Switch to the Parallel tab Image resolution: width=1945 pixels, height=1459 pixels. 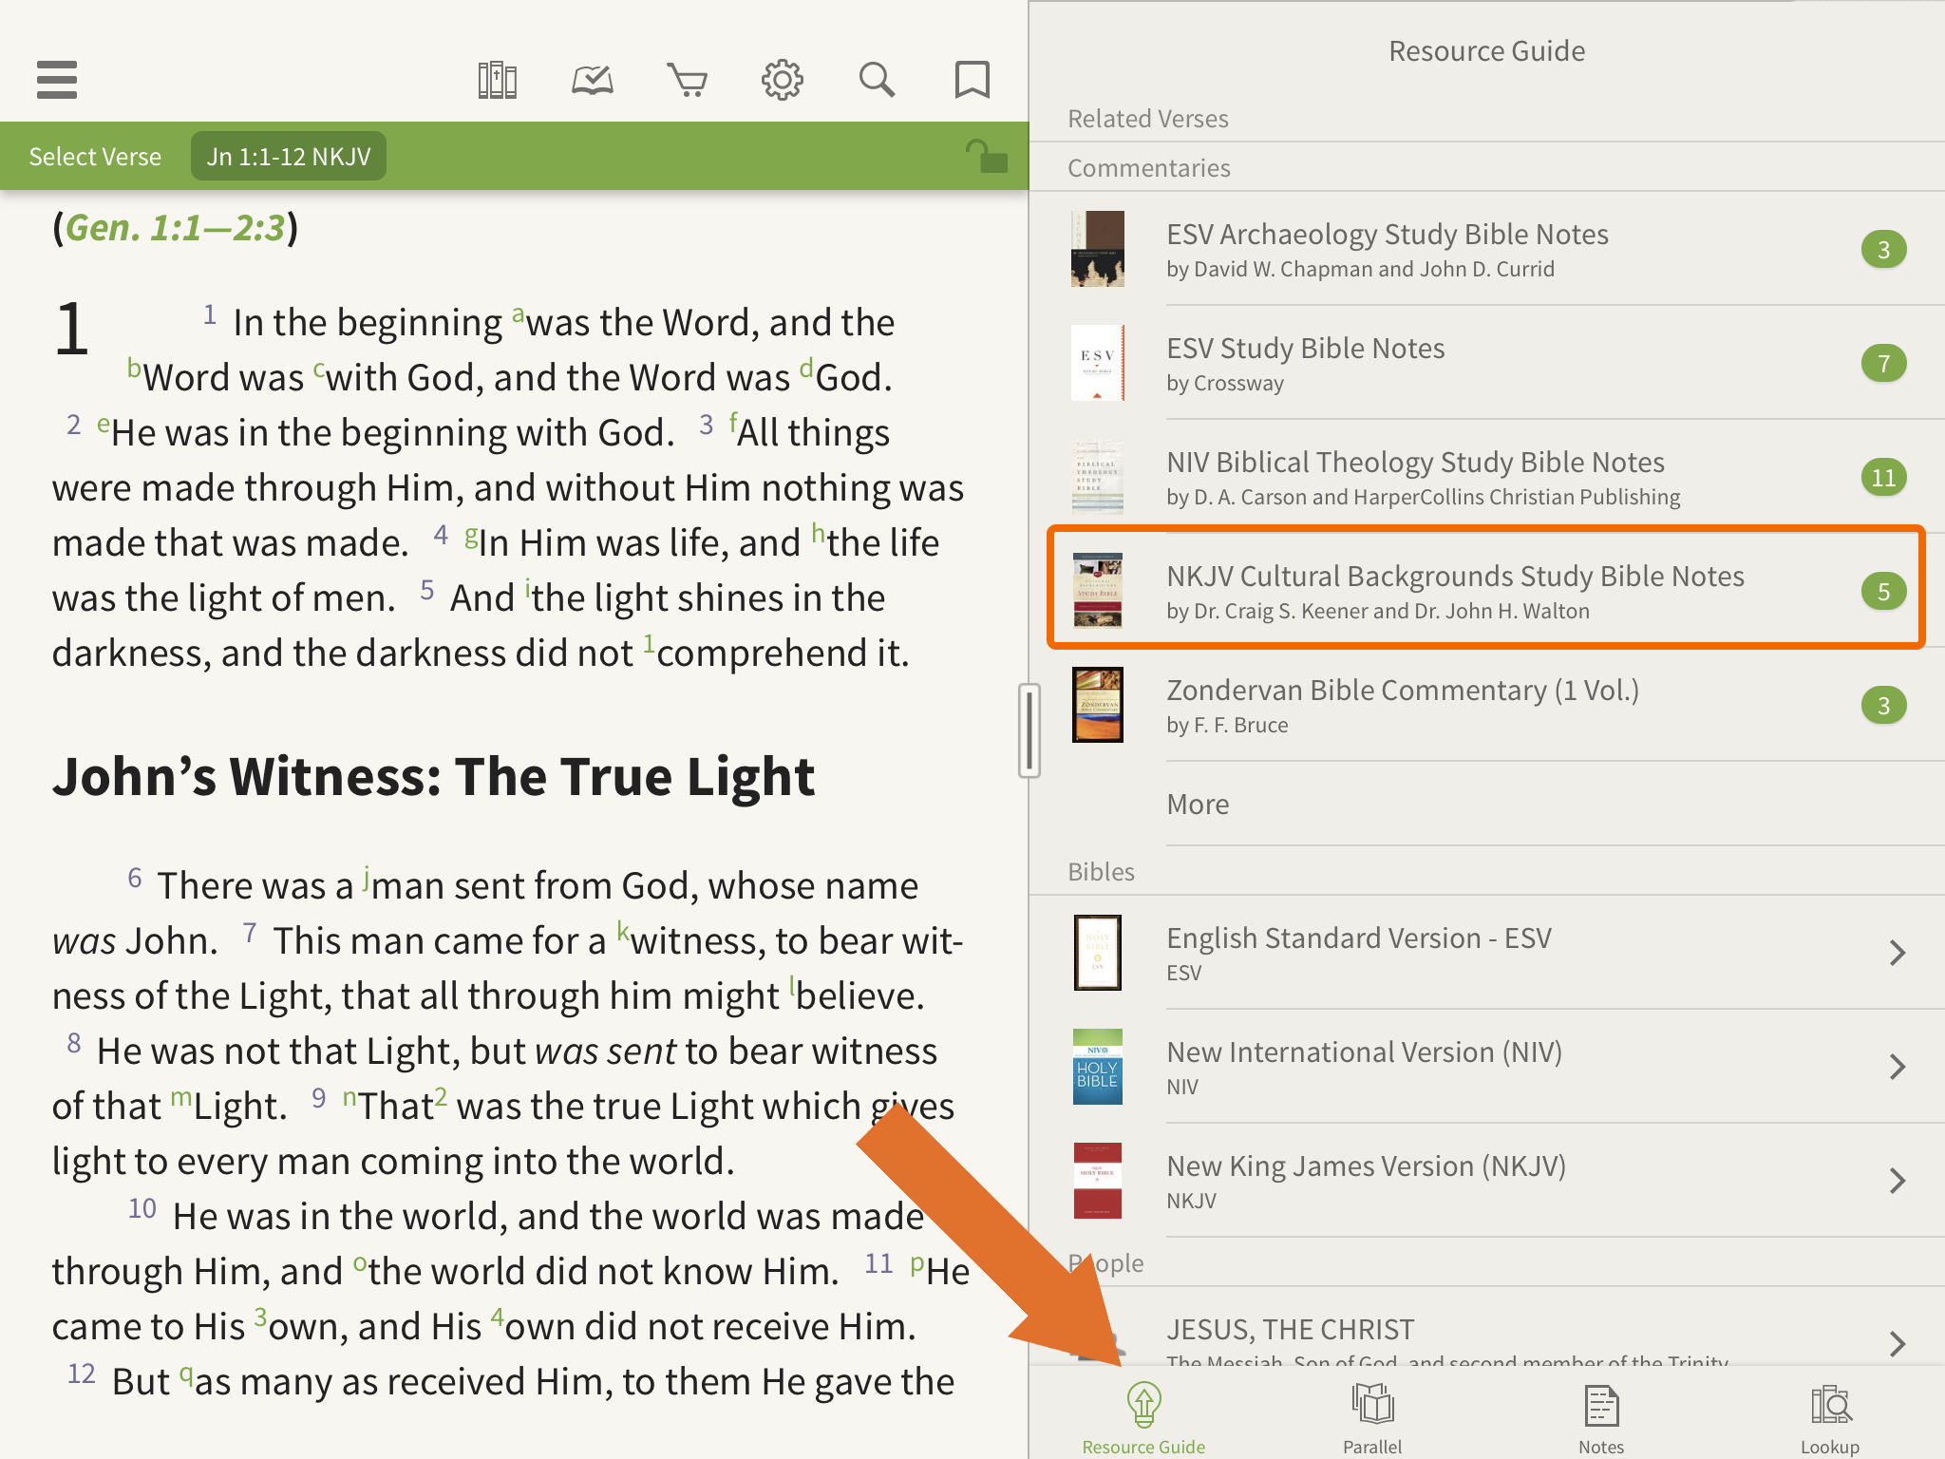(1372, 1416)
